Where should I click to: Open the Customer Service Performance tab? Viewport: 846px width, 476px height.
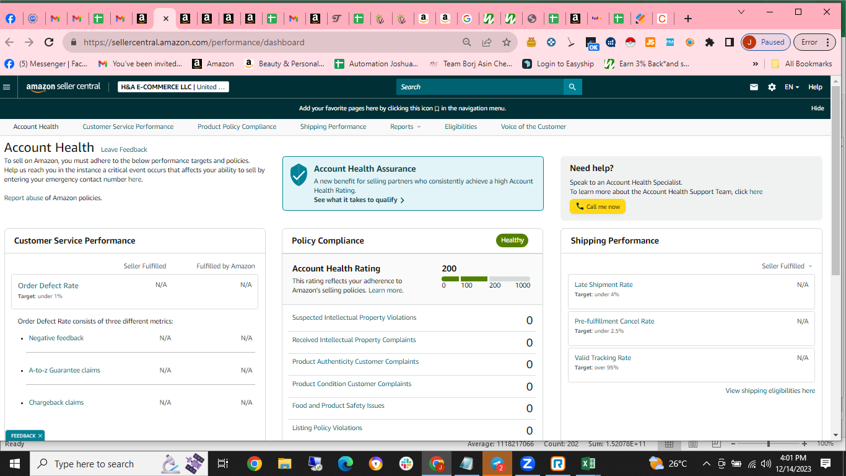(128, 126)
